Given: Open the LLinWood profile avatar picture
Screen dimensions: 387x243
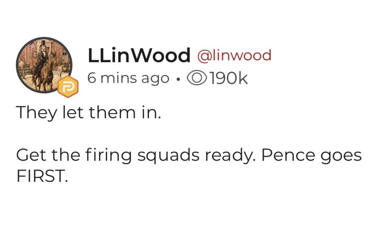Looking at the screenshot, I should pyautogui.click(x=44, y=65).
